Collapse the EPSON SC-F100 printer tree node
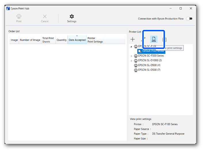 tap(132, 47)
